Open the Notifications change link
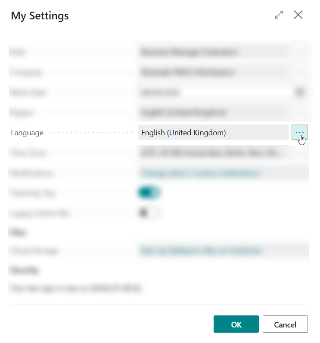 point(200,173)
